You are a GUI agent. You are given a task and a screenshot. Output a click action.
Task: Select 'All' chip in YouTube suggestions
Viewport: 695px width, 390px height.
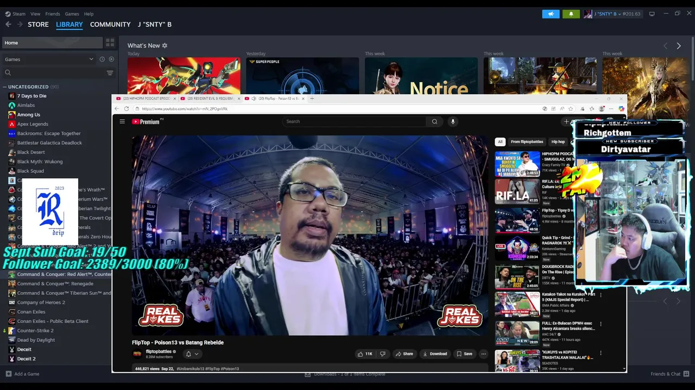[500, 142]
